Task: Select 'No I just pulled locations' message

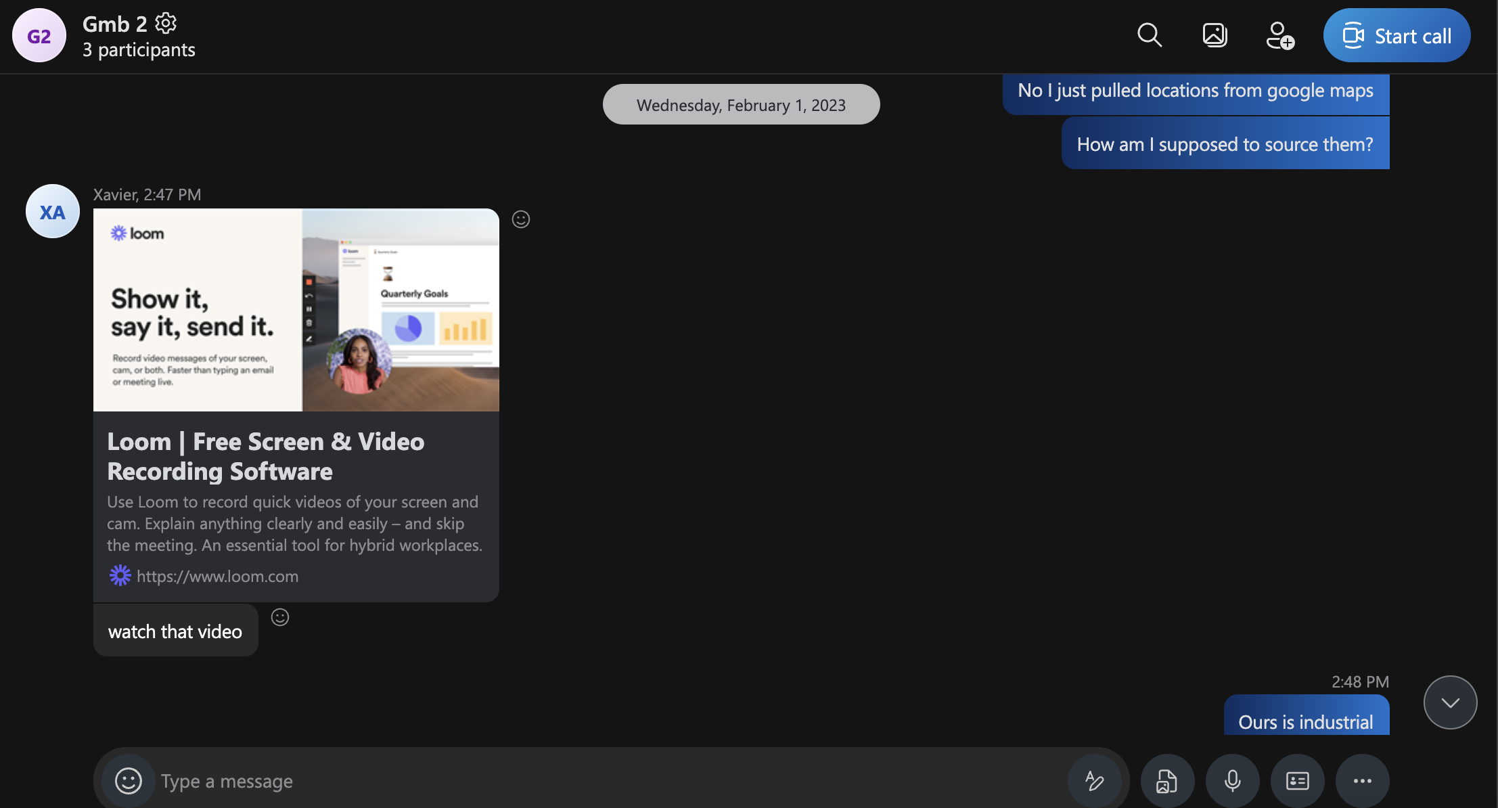Action: click(x=1196, y=93)
